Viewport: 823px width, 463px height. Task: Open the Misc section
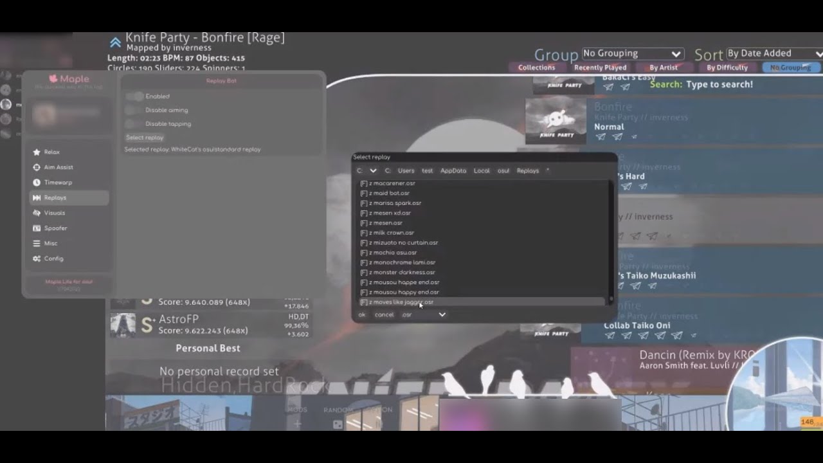tap(69, 244)
